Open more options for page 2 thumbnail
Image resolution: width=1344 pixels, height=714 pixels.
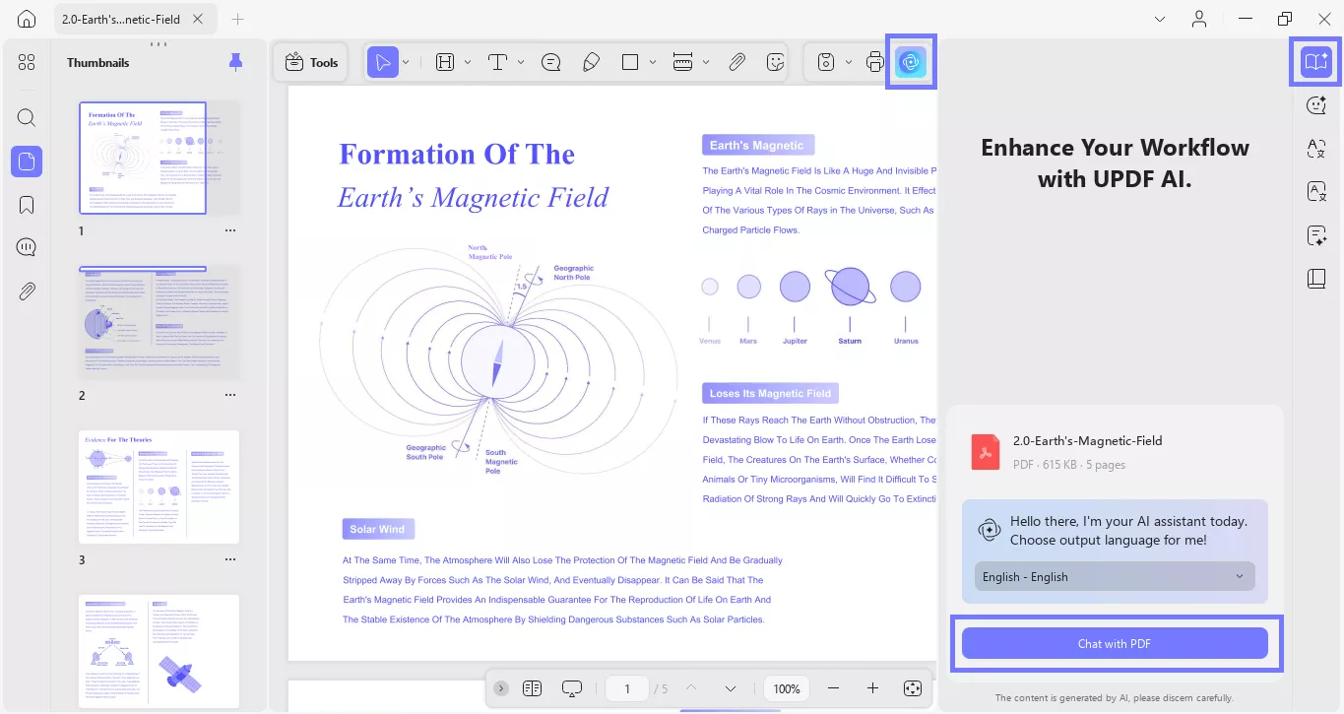(230, 395)
